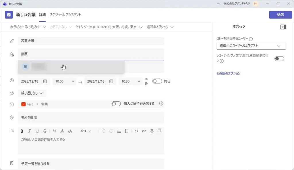Click the blockquote icon in the description toolbar
Screen dimensions: 294x170
(x=136, y=131)
